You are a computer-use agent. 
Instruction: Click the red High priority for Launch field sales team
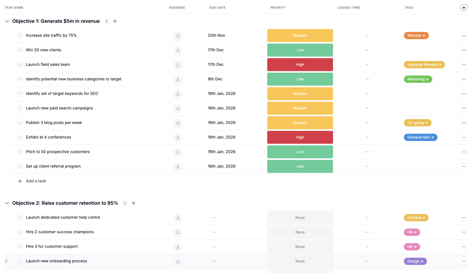(300, 65)
